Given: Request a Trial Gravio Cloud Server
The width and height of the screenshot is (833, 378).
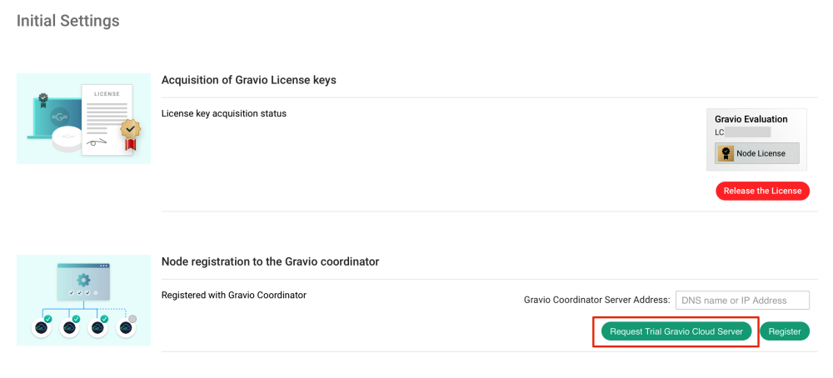Looking at the screenshot, I should (676, 331).
